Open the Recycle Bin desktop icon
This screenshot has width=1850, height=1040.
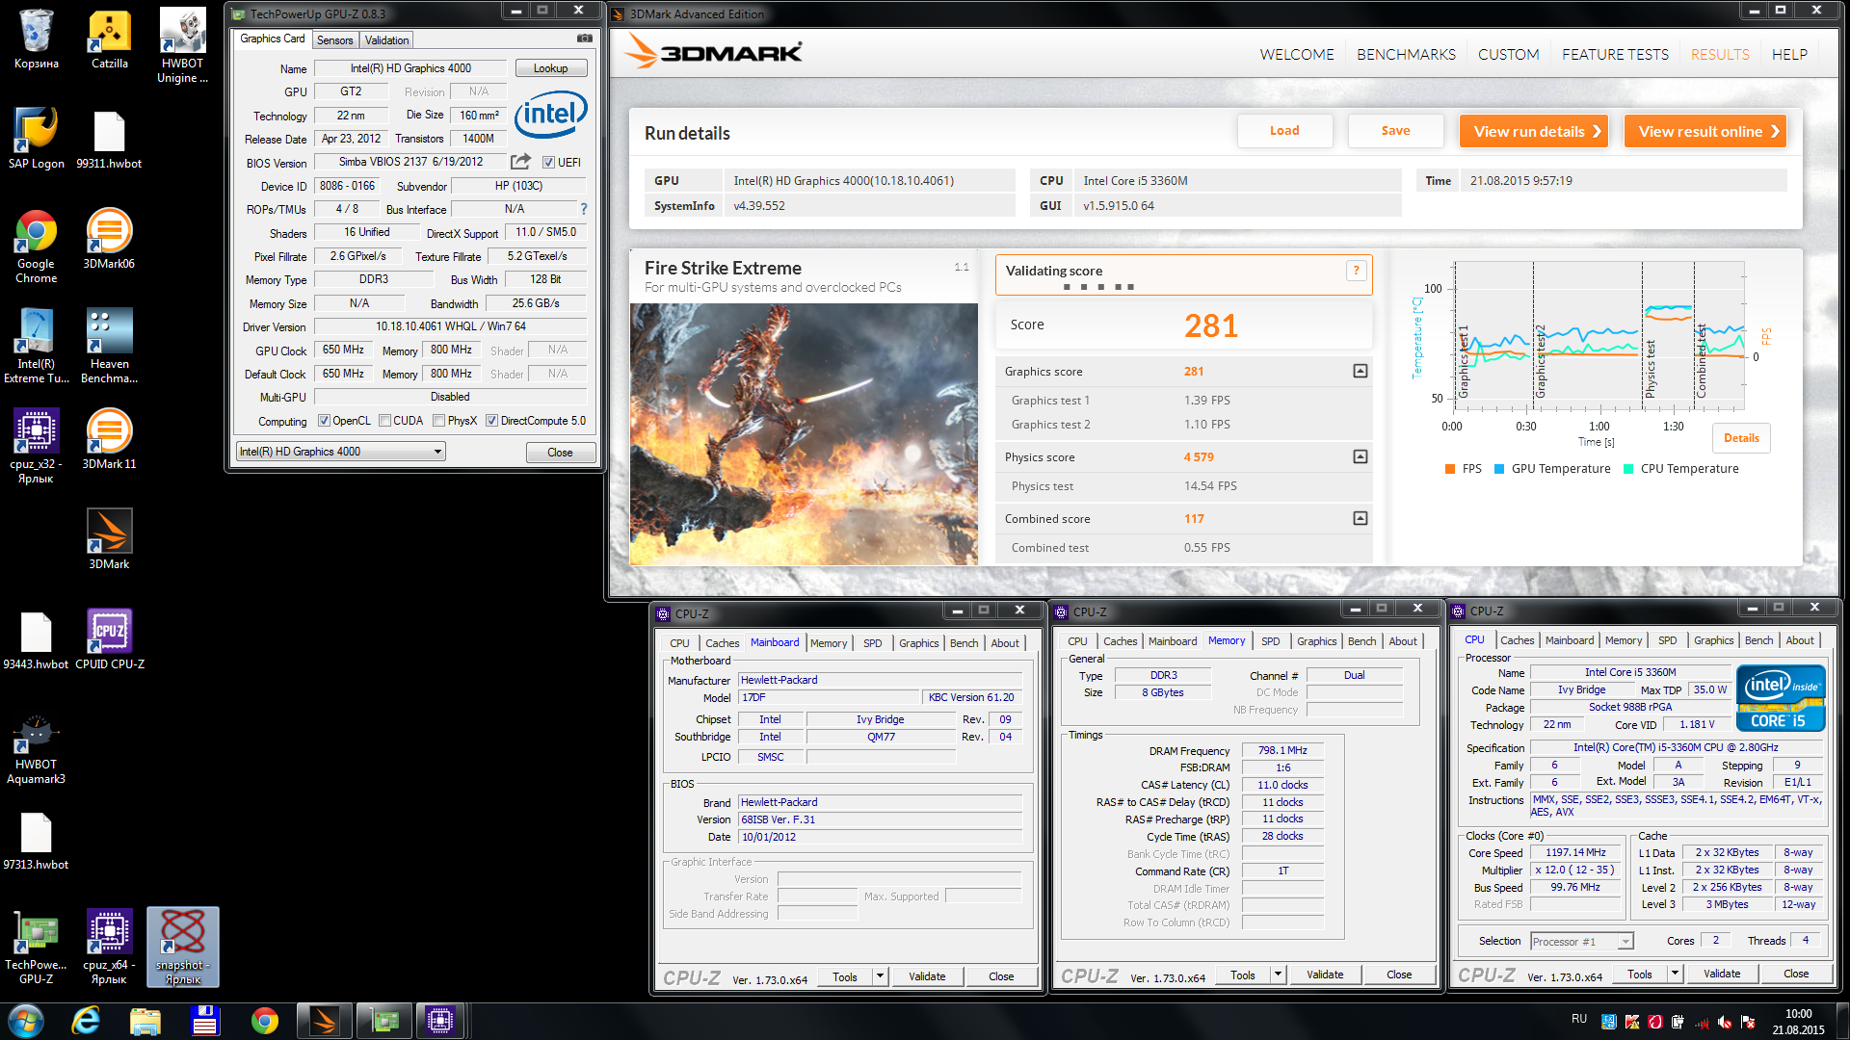pos(36,39)
